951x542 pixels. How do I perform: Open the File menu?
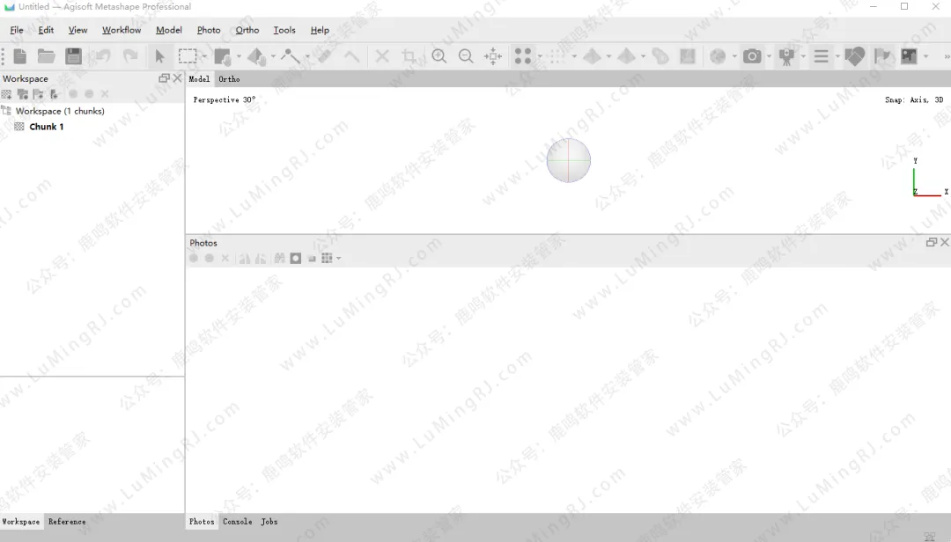point(17,30)
